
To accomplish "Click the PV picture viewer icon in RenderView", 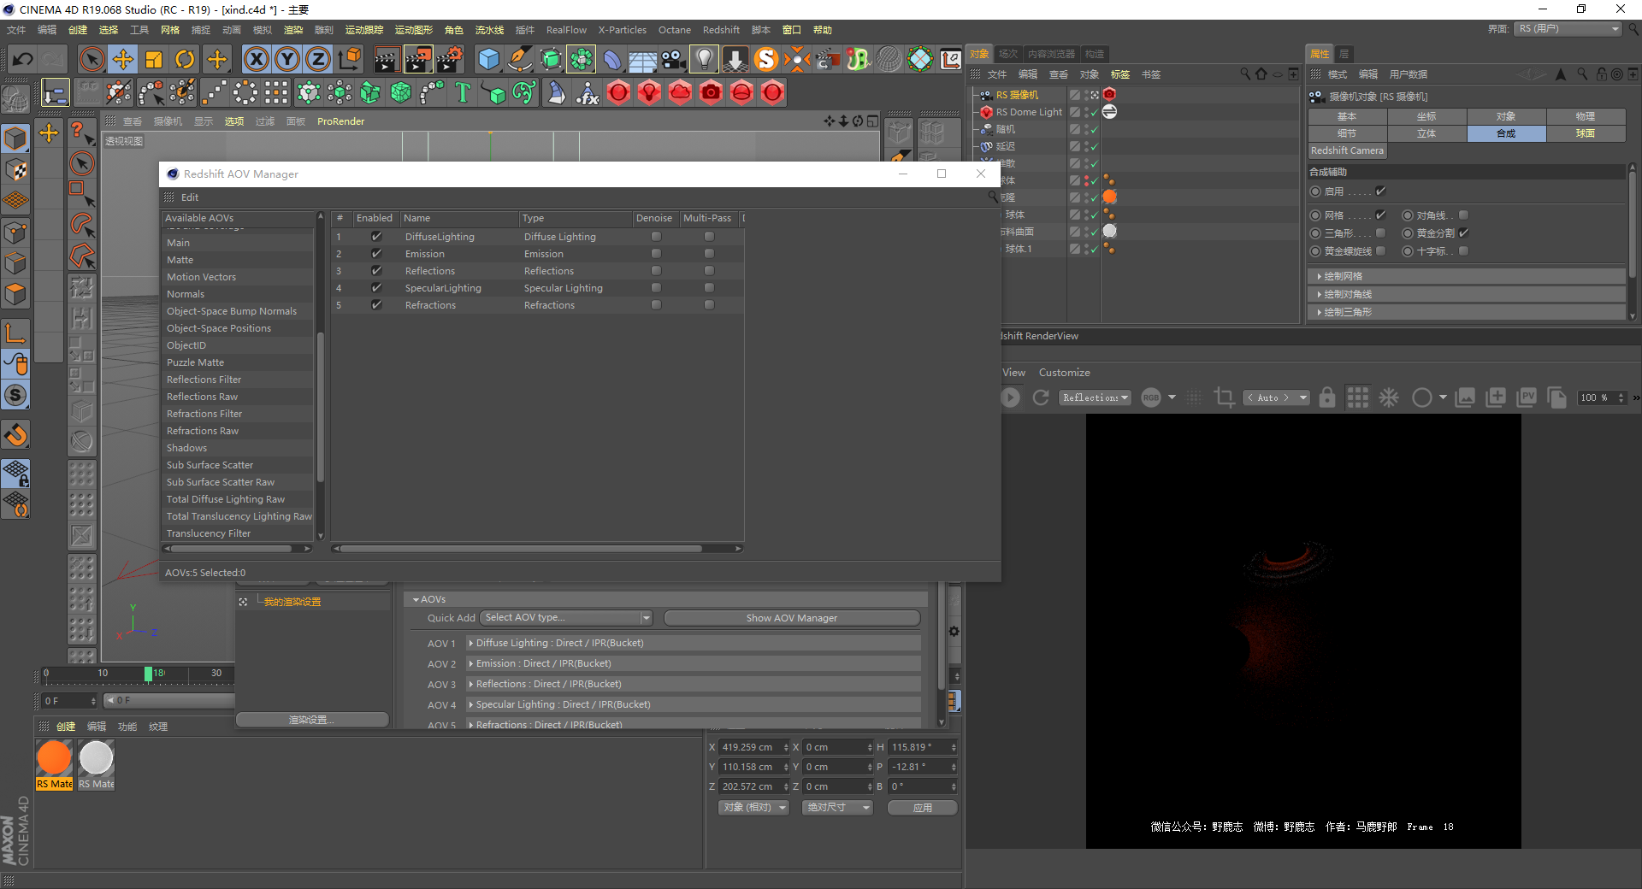I will (1527, 397).
